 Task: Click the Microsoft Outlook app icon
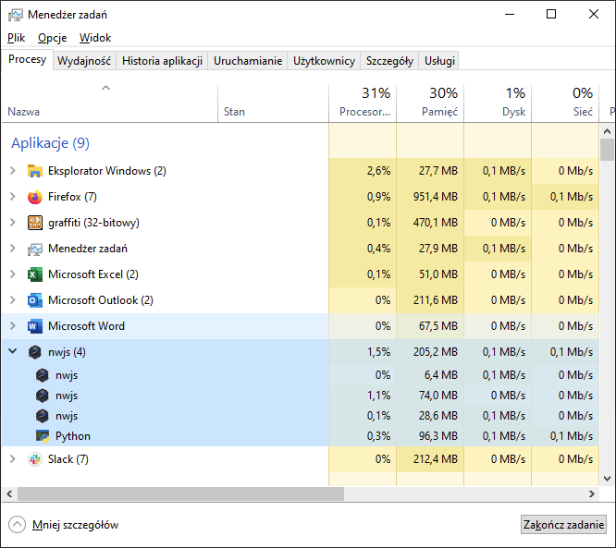(x=35, y=300)
